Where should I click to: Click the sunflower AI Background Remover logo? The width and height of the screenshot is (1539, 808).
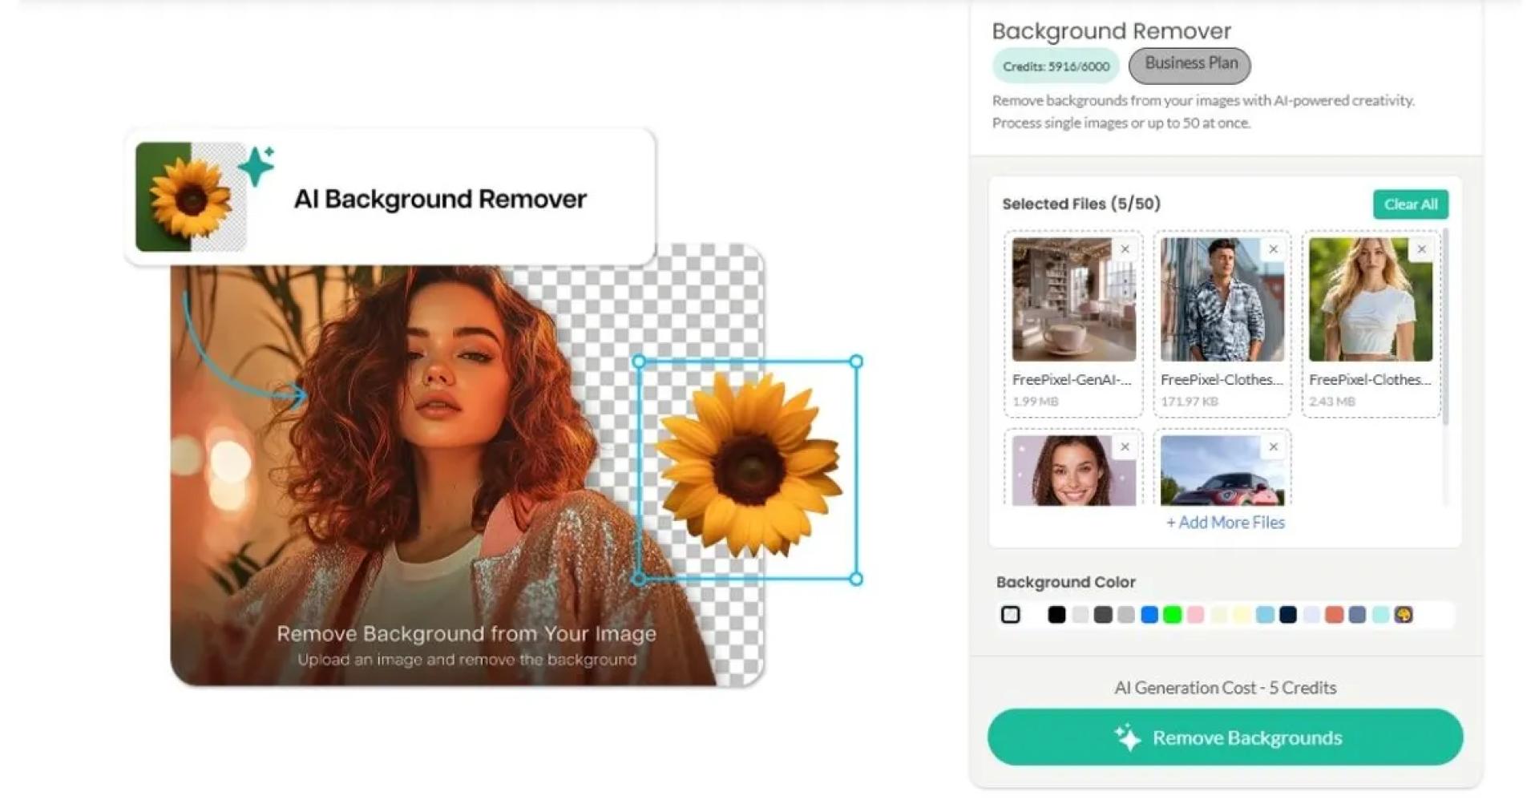click(191, 197)
